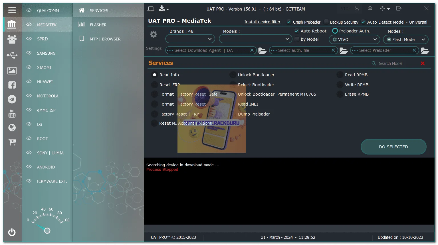
Task: Switch to MTP | BROWSER tab
Action: (x=108, y=39)
